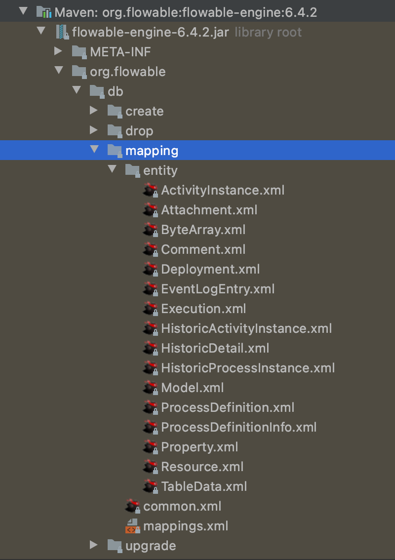395x560 pixels.
Task: Select HistoricActivityInstance.xml file
Action: pyautogui.click(x=246, y=329)
